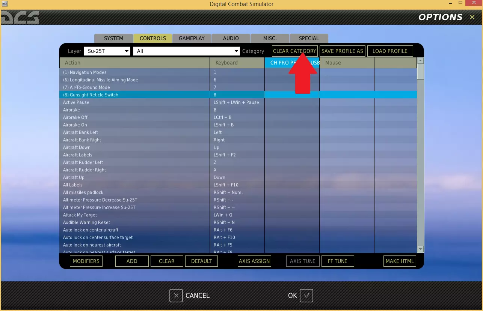Open the Su-25T layer dropdown
This screenshot has width=483, height=311.
click(x=107, y=51)
